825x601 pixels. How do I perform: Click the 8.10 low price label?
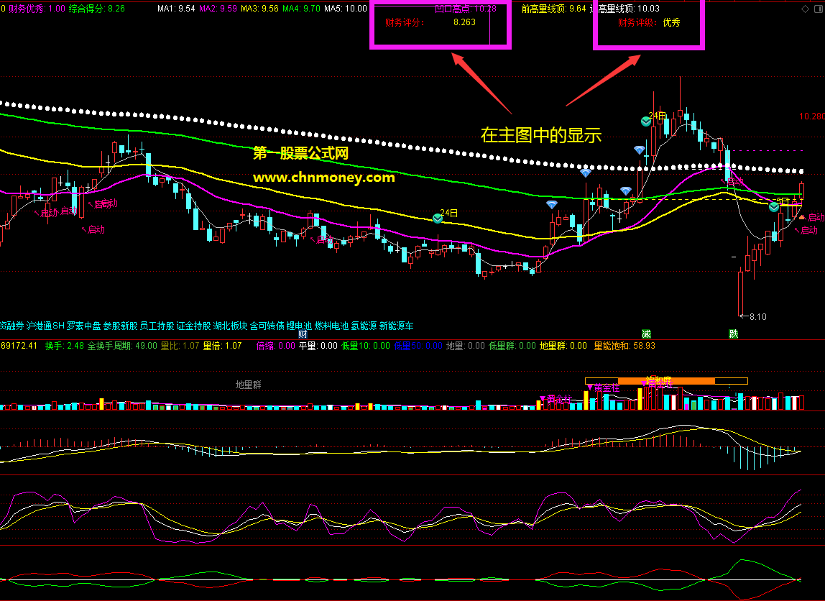757,317
